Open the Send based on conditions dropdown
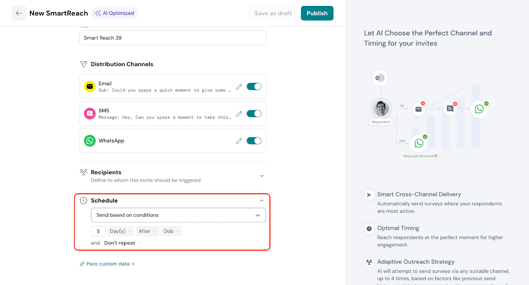Screen dimensions: 529x285 [178, 215]
